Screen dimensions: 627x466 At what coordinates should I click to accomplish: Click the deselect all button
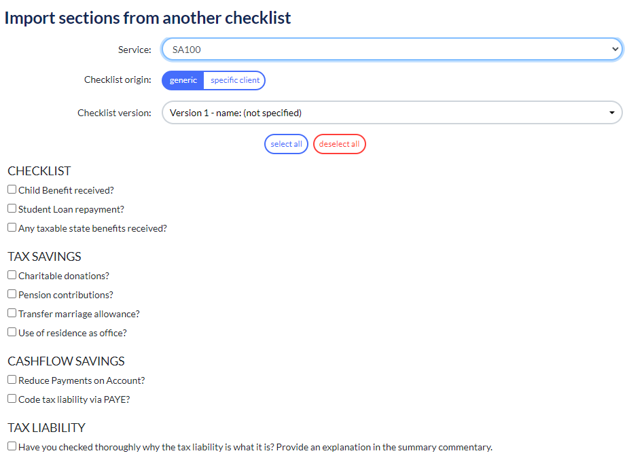[x=339, y=144]
